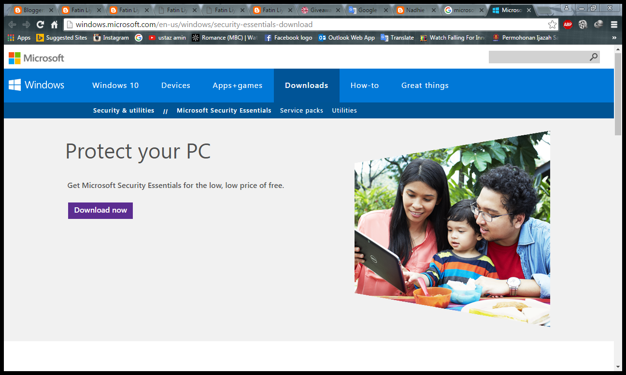Open the How-to navigation menu item

pos(365,85)
